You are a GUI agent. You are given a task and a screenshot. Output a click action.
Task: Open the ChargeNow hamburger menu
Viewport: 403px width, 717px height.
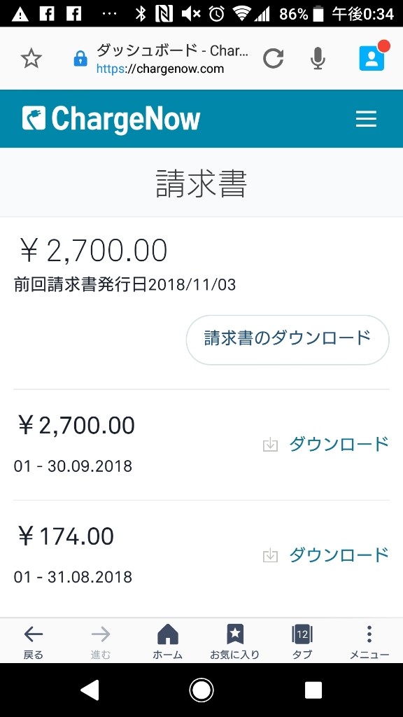(x=366, y=119)
